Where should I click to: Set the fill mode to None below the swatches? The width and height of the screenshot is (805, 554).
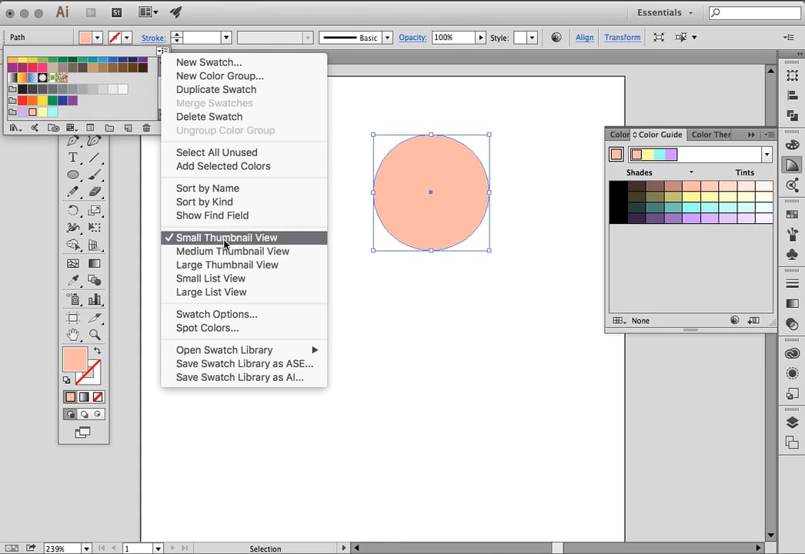[x=98, y=397]
